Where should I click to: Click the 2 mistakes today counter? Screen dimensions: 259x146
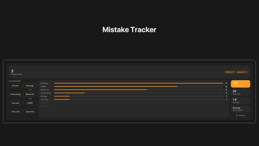tap(16, 72)
